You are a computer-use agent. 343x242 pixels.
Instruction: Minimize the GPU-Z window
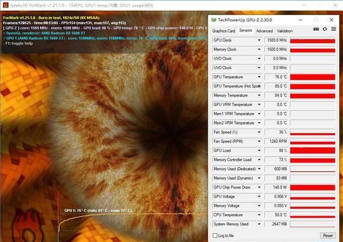pyautogui.click(x=301, y=20)
